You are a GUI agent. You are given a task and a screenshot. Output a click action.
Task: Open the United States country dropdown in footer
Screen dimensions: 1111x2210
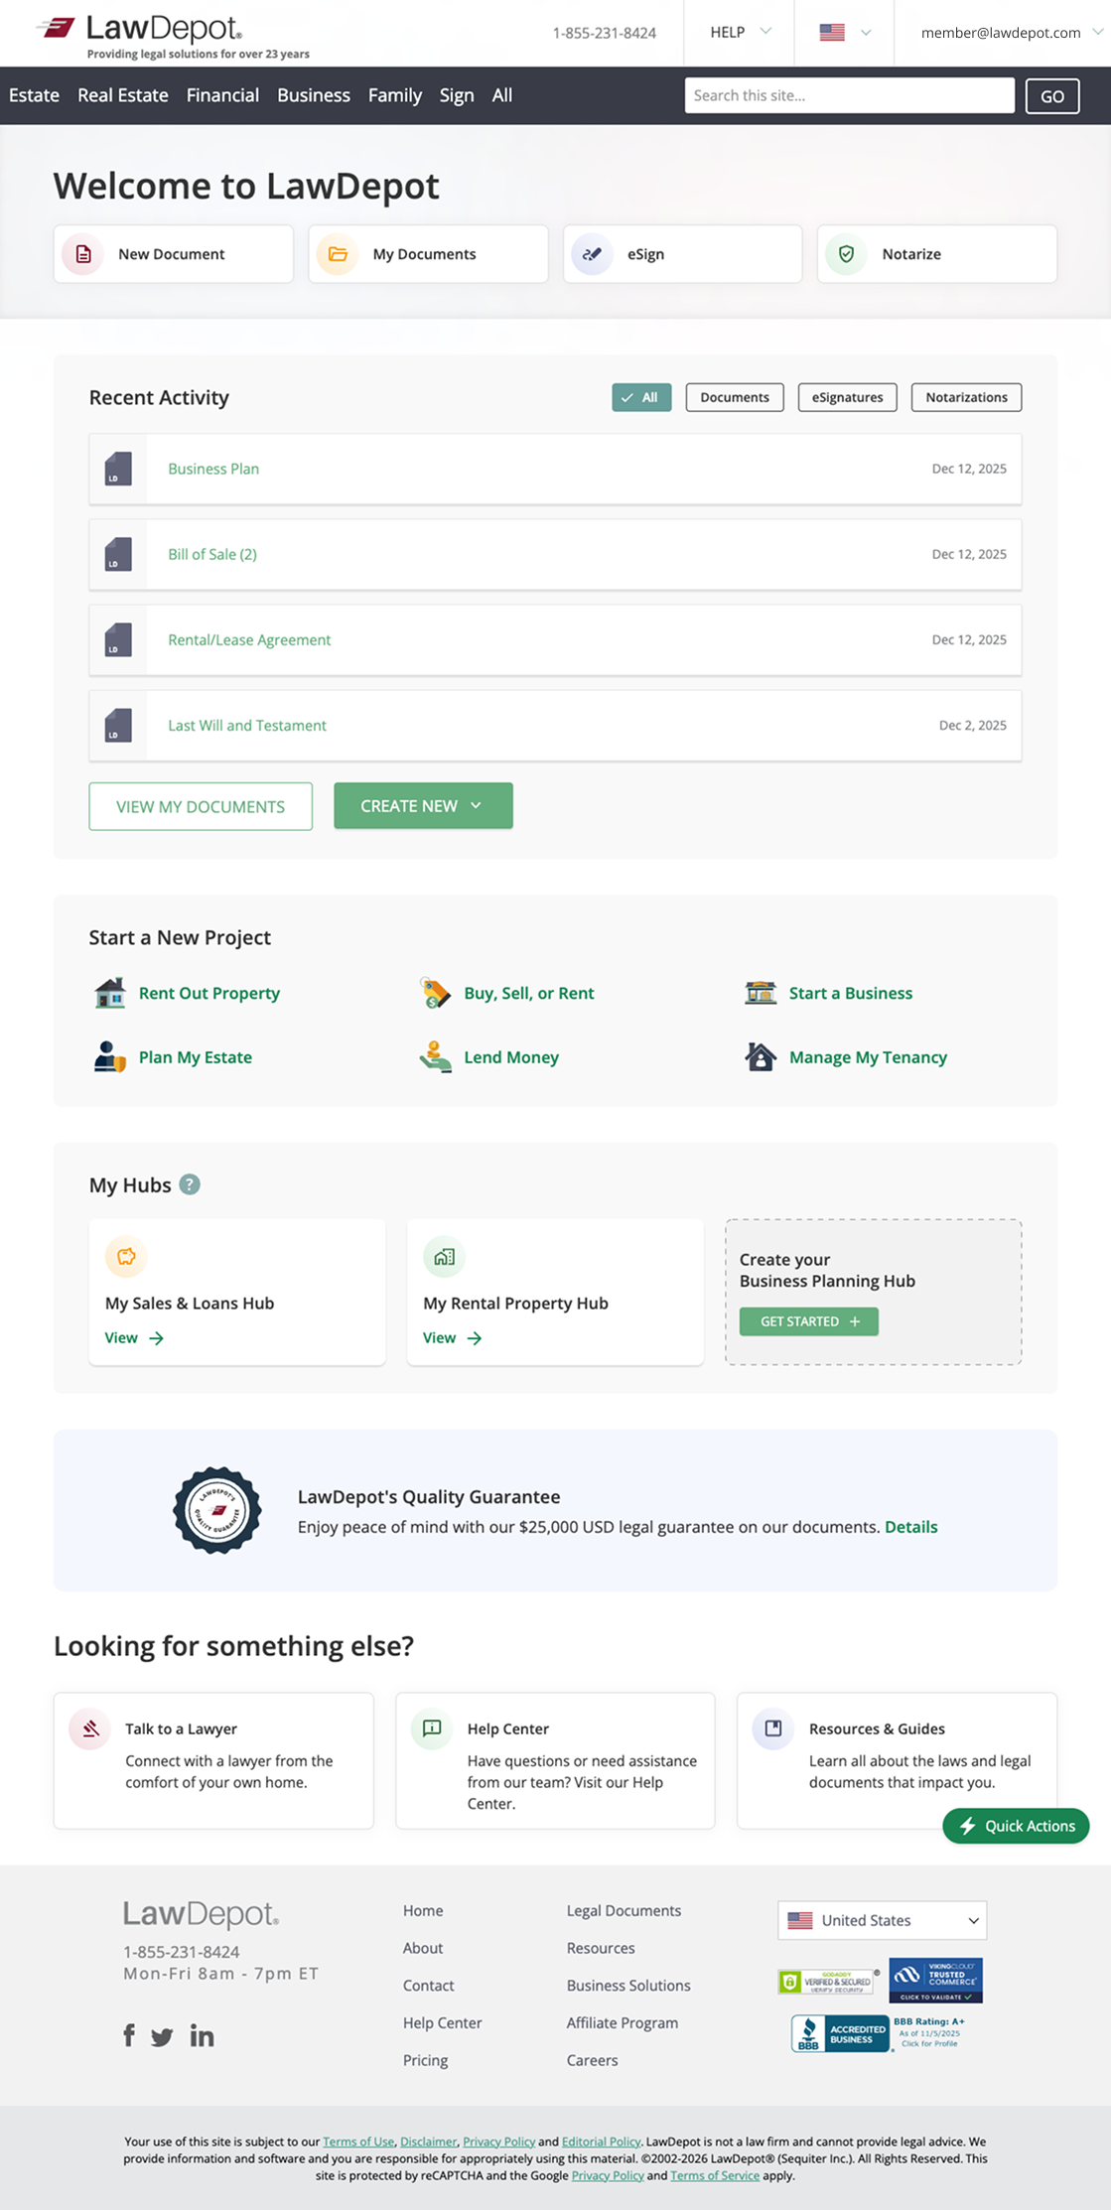tap(883, 1920)
